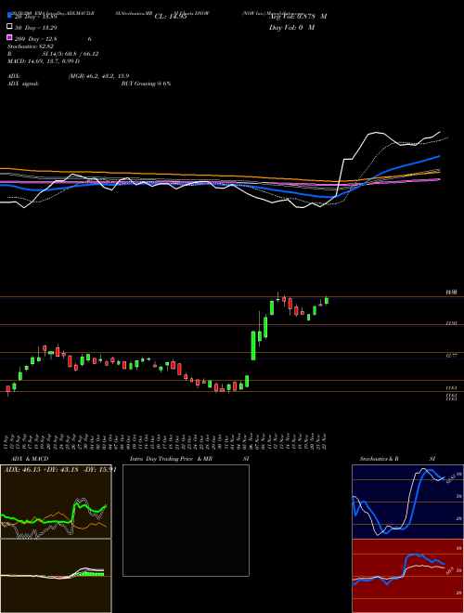The width and height of the screenshot is (464, 613).
Task: Click the 'CL: 14.95' closing price label
Action: tap(171, 17)
